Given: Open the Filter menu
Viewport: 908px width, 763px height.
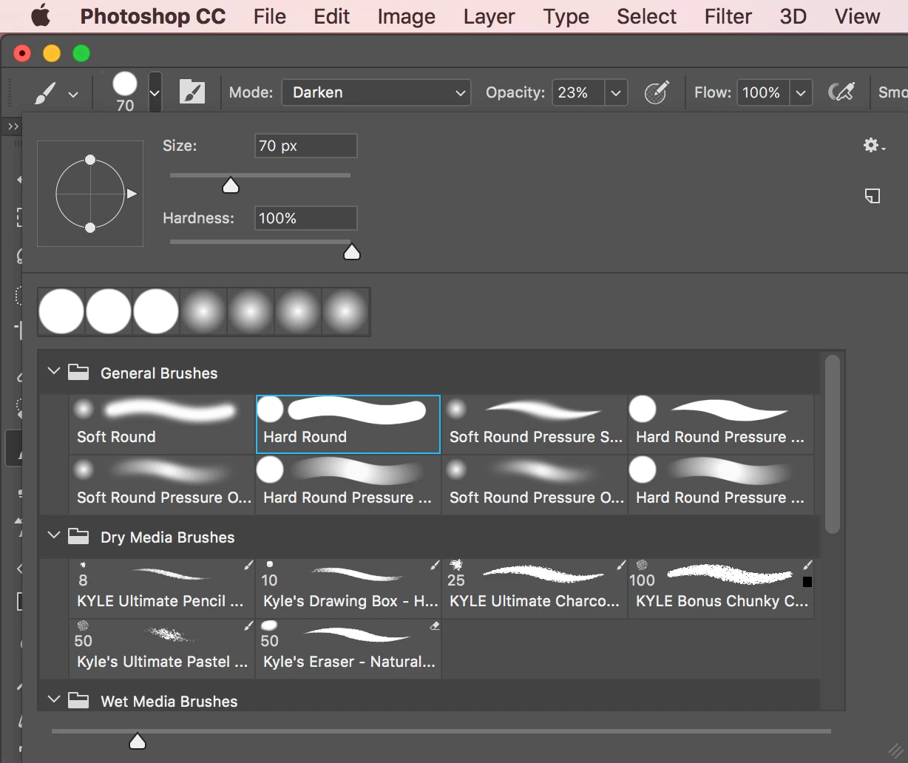Looking at the screenshot, I should (x=728, y=16).
